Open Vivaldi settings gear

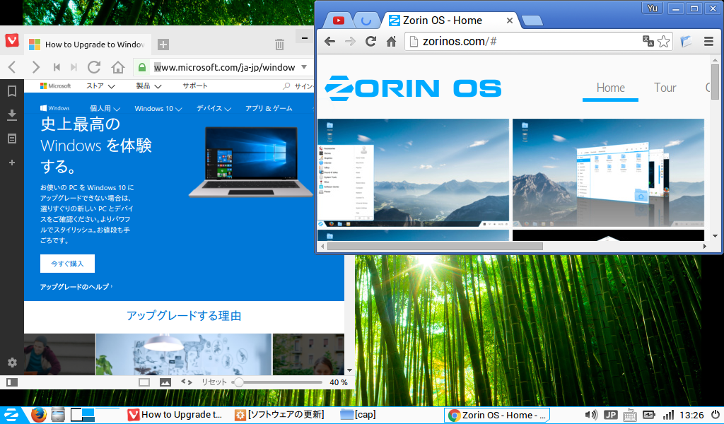click(12, 363)
